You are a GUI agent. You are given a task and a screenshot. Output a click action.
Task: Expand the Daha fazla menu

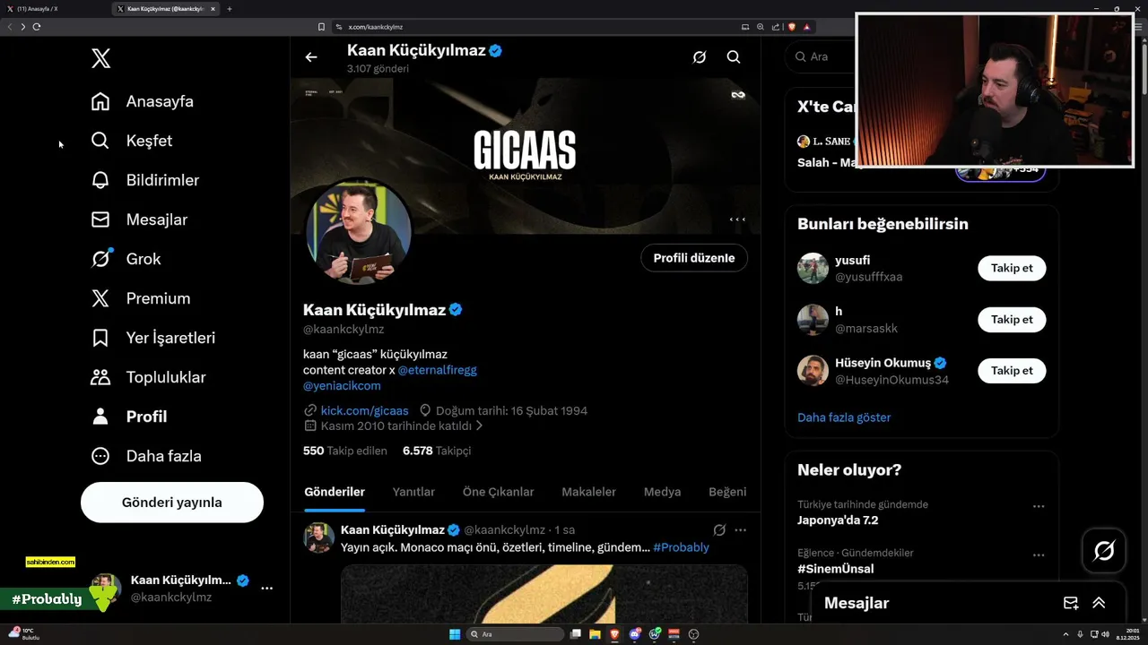click(146, 456)
